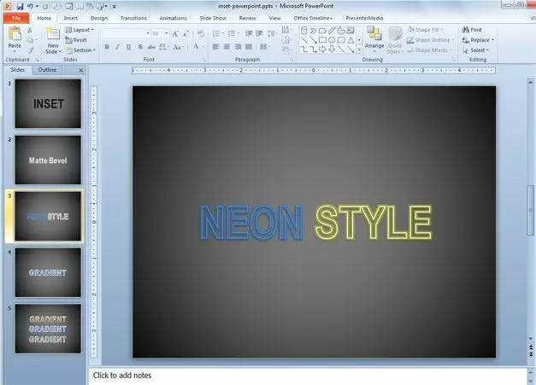Toggle Align Text Right
The width and height of the screenshot is (536, 385).
point(238,47)
